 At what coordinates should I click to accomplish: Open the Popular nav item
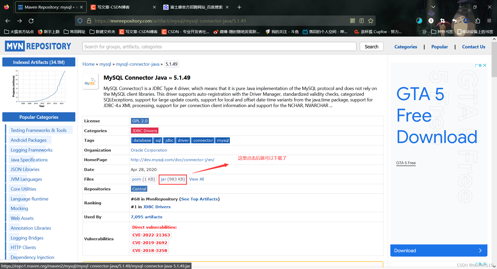coord(440,47)
